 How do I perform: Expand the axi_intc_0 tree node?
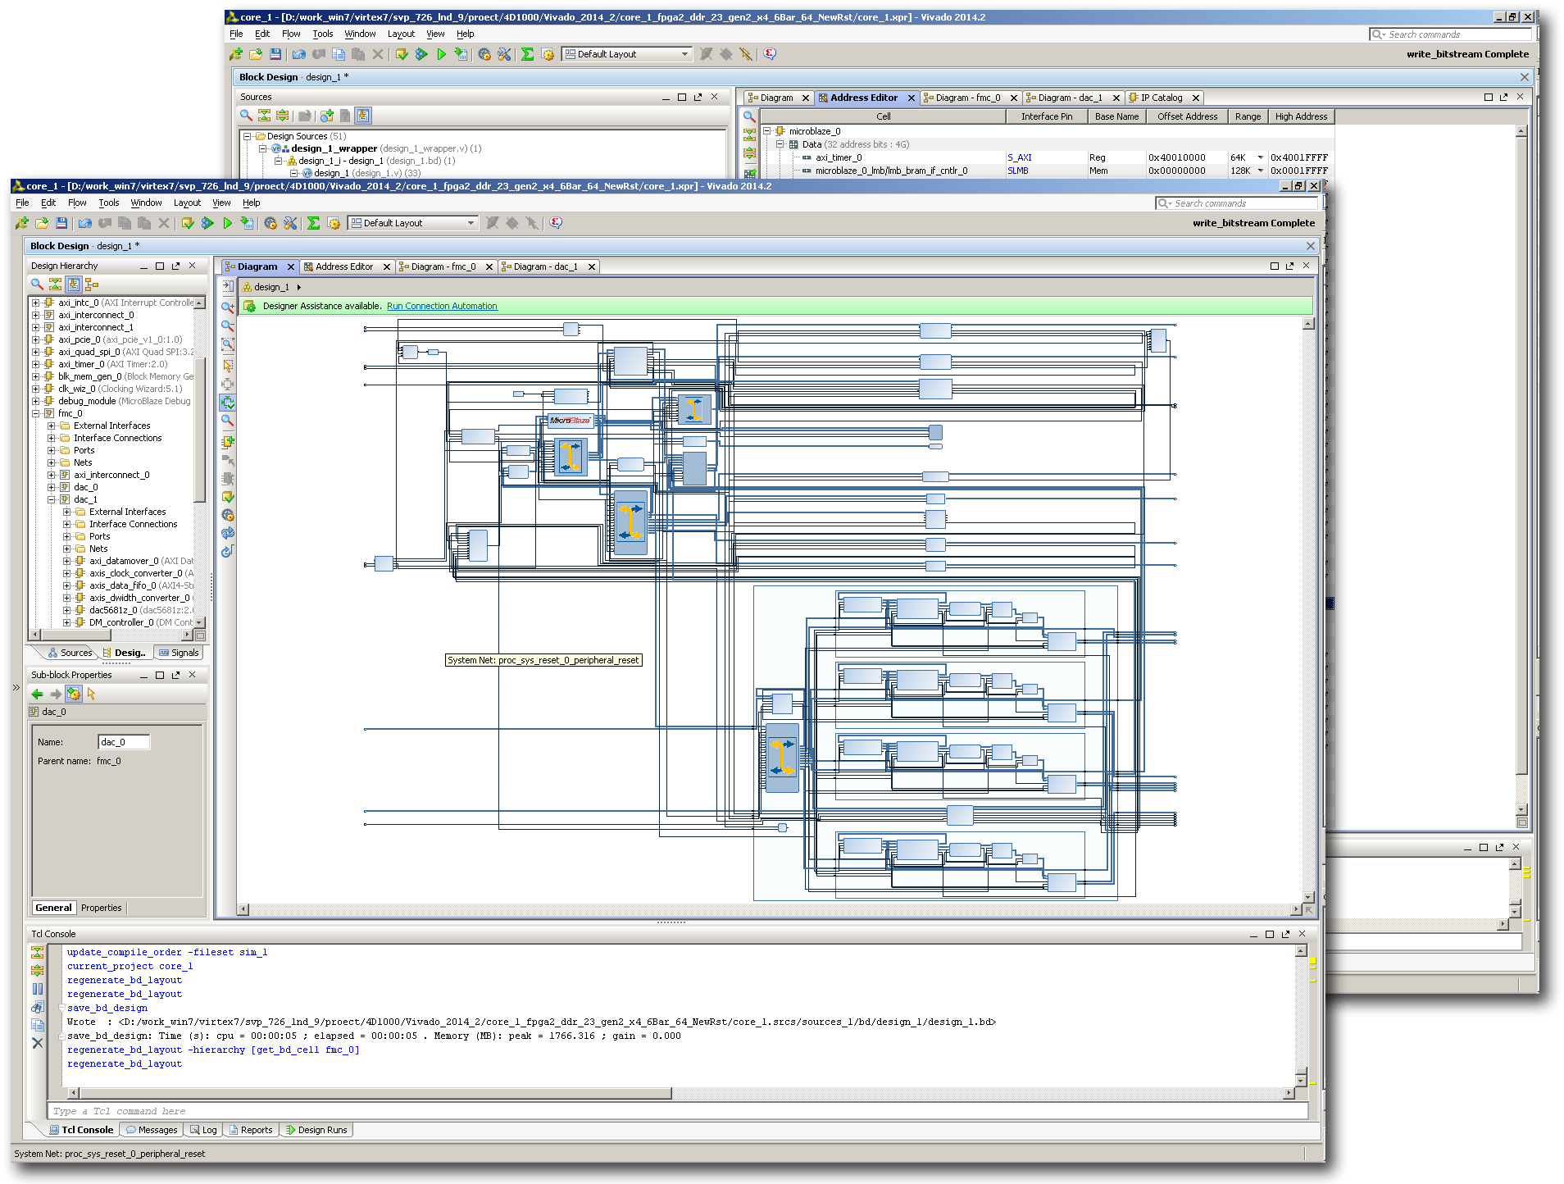click(x=35, y=303)
